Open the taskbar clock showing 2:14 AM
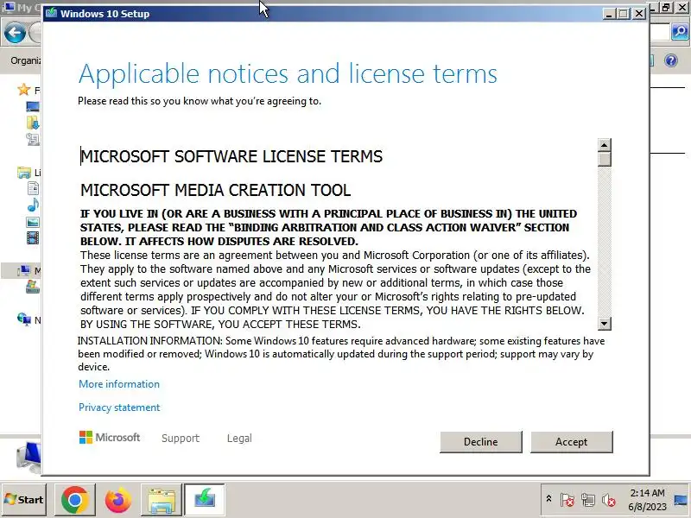This screenshot has width=691, height=518. 647,500
